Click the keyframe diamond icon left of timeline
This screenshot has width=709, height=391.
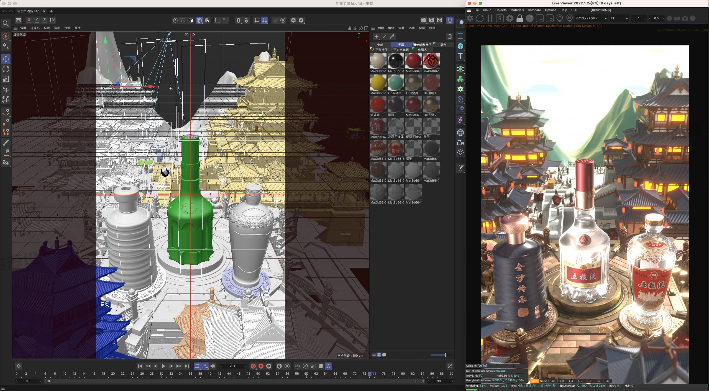click(19, 366)
